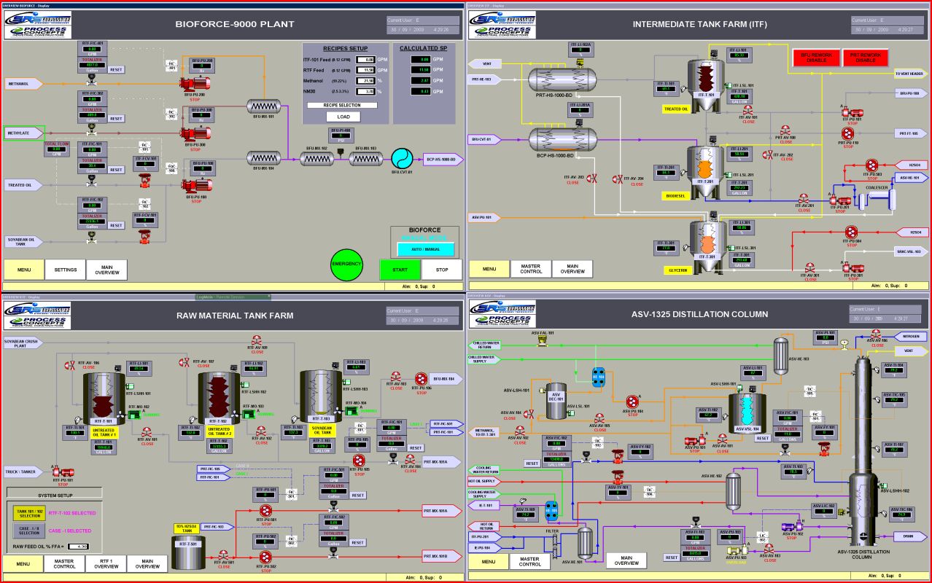Click the Methanol percentage input field
Viewport: 932px width, 583px height.
[365, 80]
